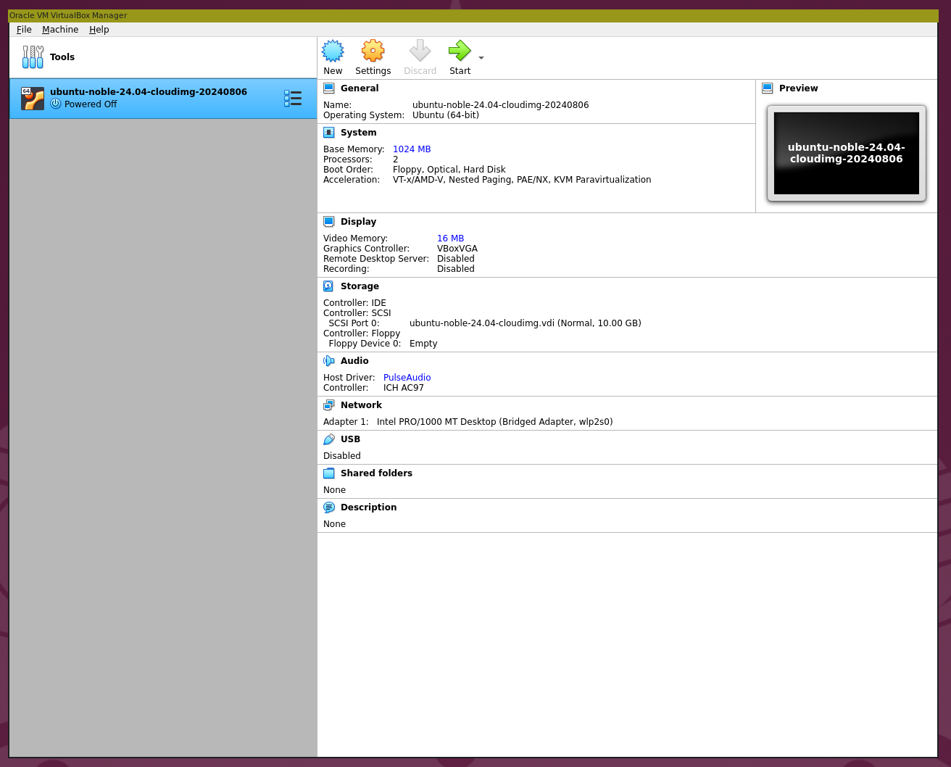951x767 pixels.
Task: Click Adapter 1 Intel PRO/1000 text
Action: (x=495, y=422)
